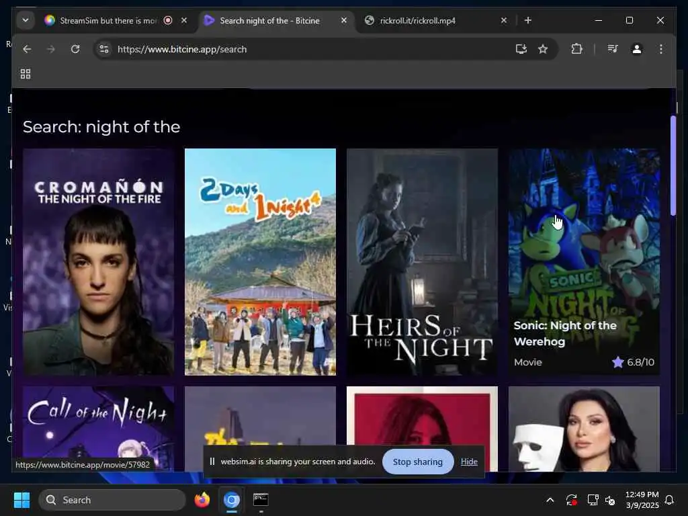Screen dimensions: 688x516
Task: Select the Search night of the - Bitcine tab
Action: coord(270,21)
